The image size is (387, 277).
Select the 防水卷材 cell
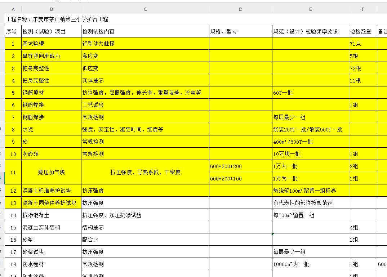point(51,264)
